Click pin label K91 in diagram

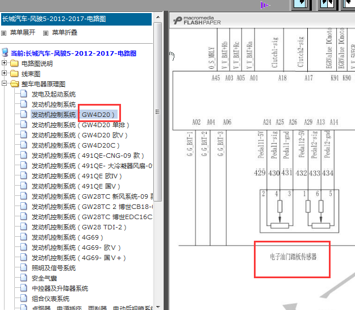tap(335, 78)
